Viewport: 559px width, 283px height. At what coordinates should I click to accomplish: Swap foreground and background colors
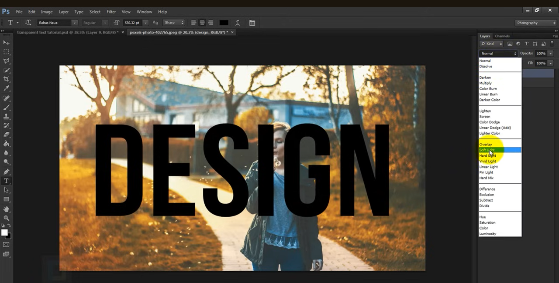[x=9, y=226]
